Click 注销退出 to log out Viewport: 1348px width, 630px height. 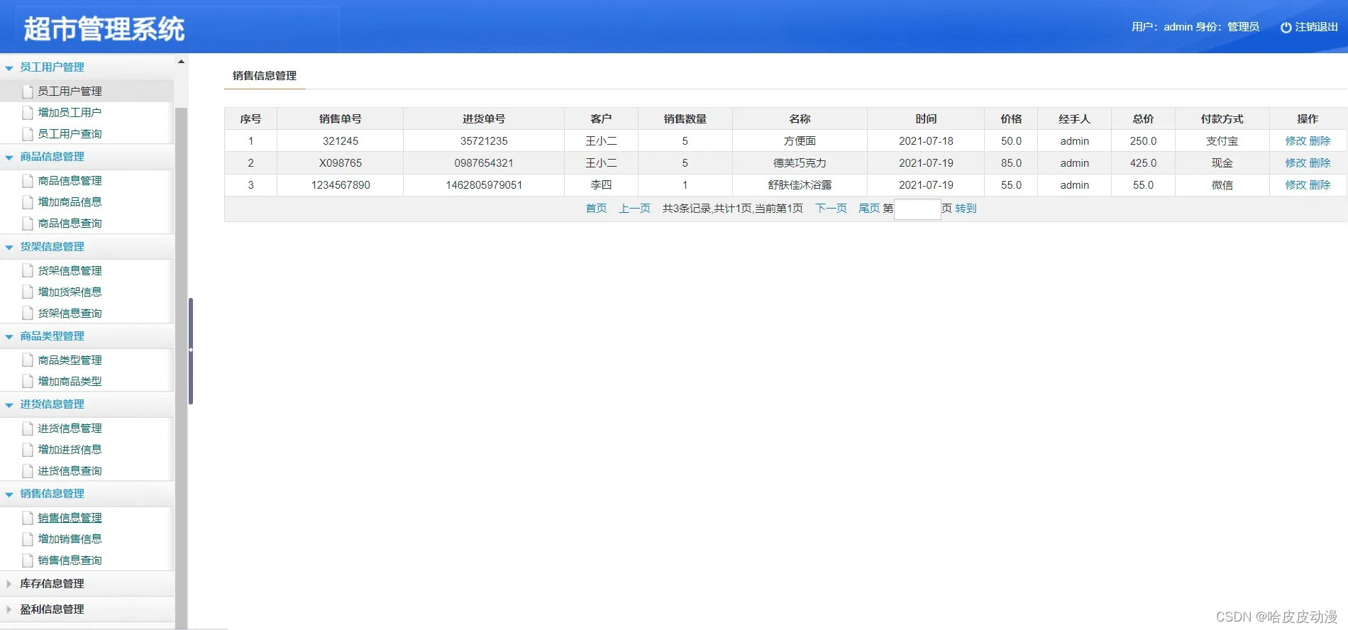point(1316,27)
